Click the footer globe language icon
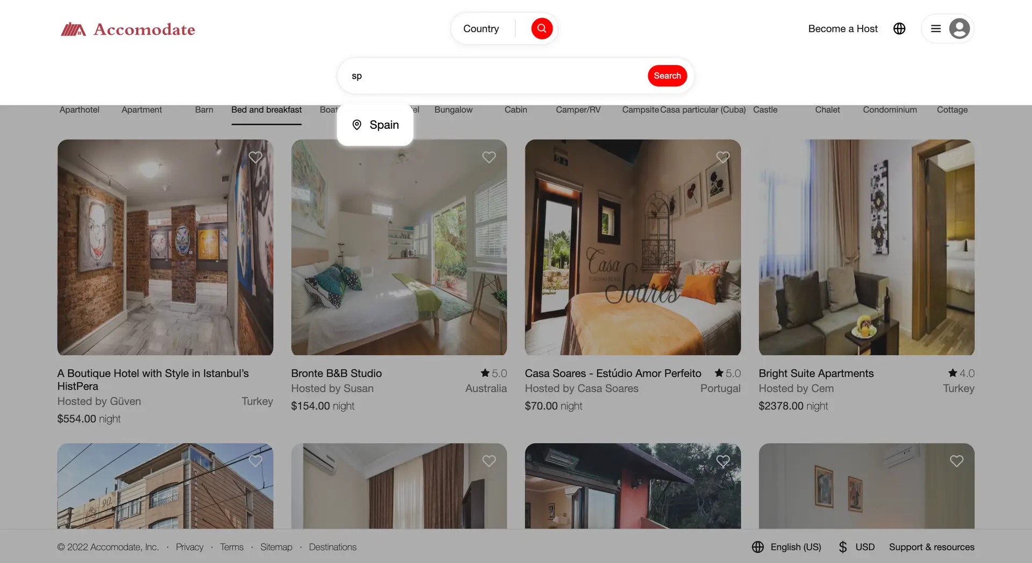 tap(758, 547)
